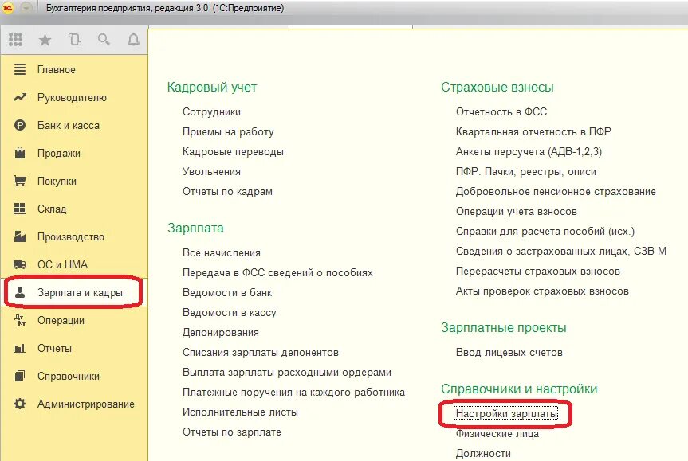Select Зарплата и кадры section
Screen dimensions: 688x461
click(x=80, y=293)
